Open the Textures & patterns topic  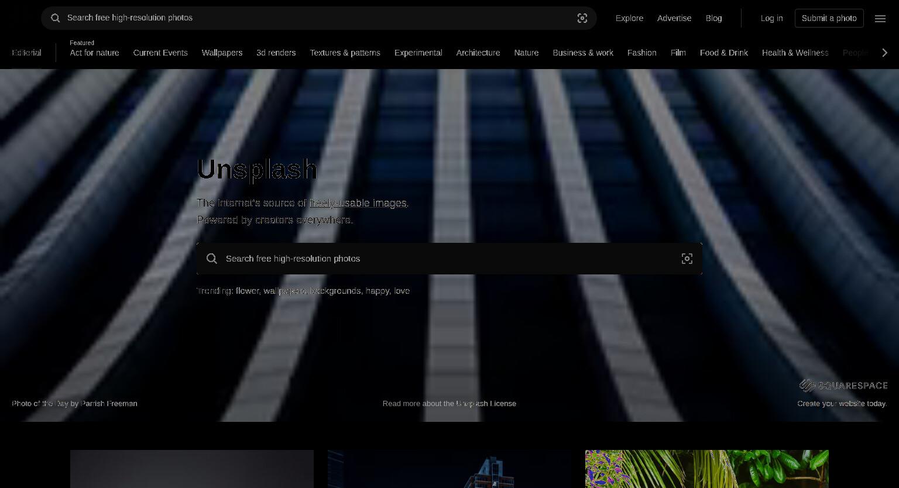point(345,53)
